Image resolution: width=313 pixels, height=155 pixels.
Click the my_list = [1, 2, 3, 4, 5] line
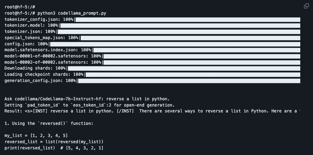(36, 136)
